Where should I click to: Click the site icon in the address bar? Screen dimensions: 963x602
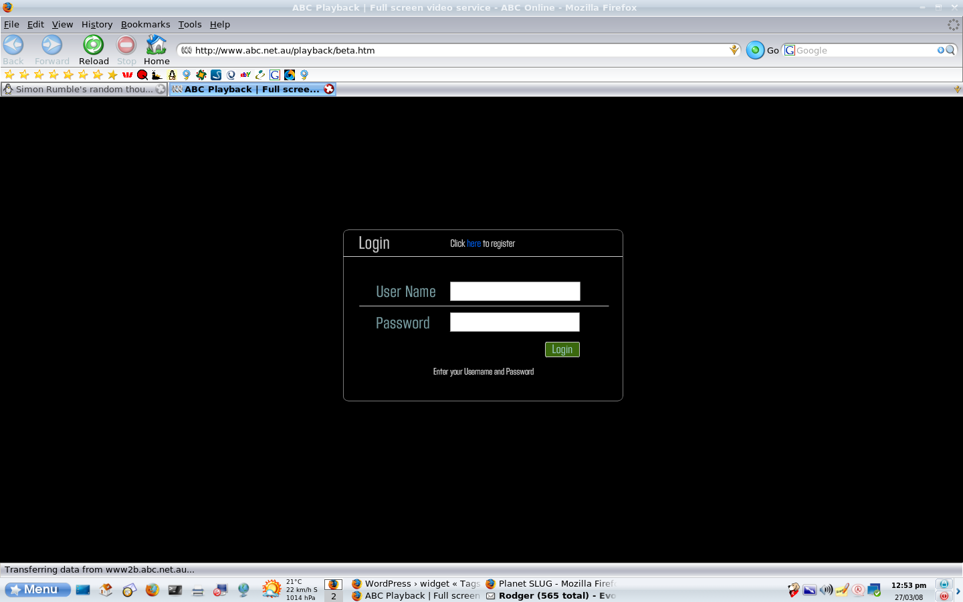(x=187, y=50)
